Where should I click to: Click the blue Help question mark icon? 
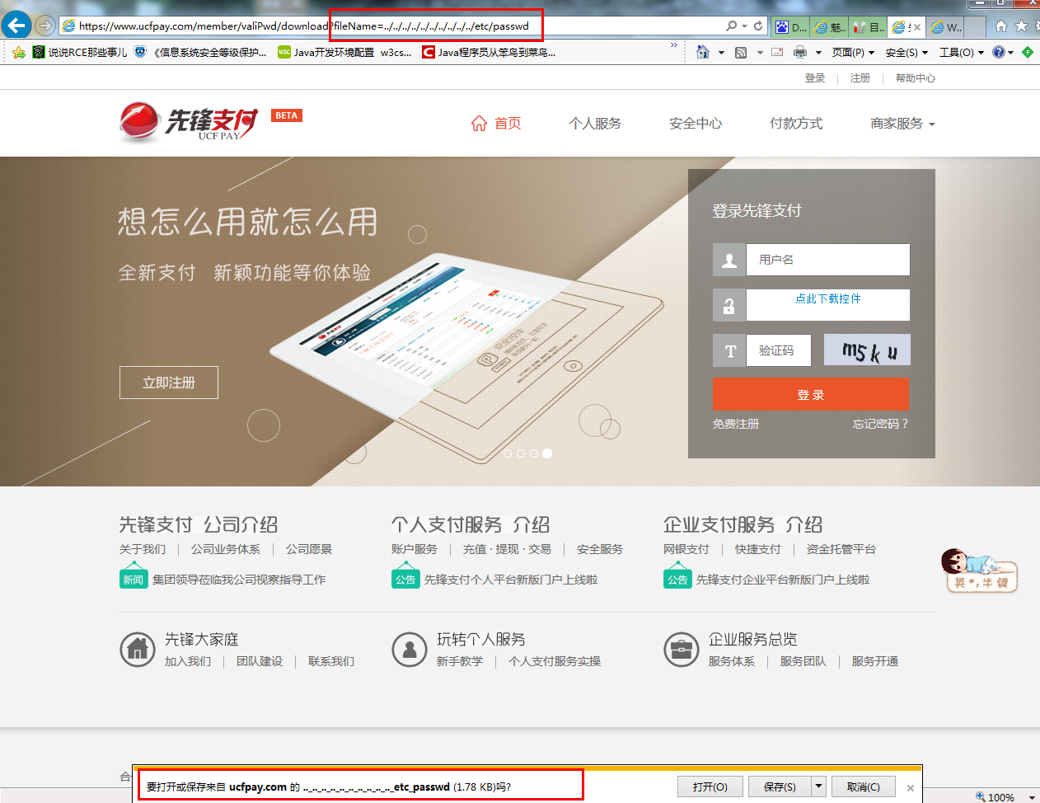point(999,52)
